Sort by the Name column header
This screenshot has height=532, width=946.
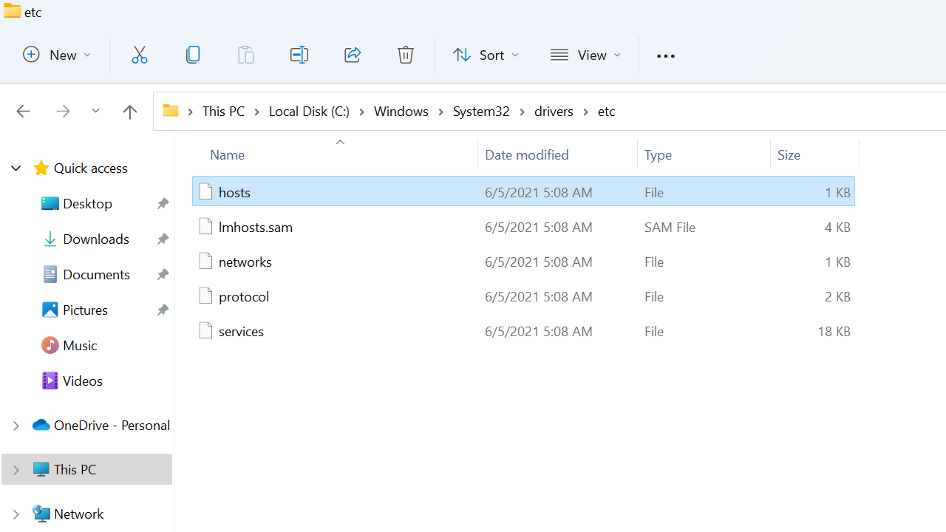(227, 154)
